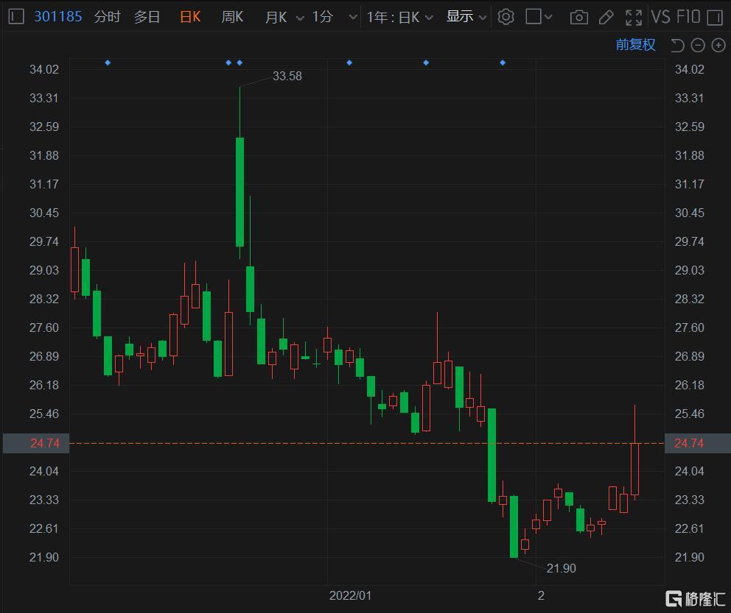Expand the dropdown arrow next to 月K

(300, 18)
